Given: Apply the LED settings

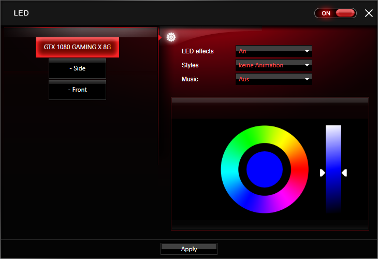Looking at the screenshot, I should [189, 249].
